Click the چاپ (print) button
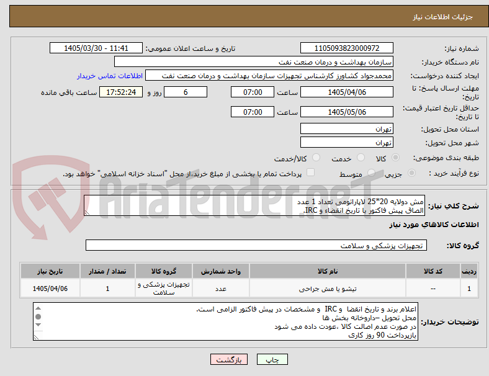This screenshot has height=376, width=489. tap(272, 359)
